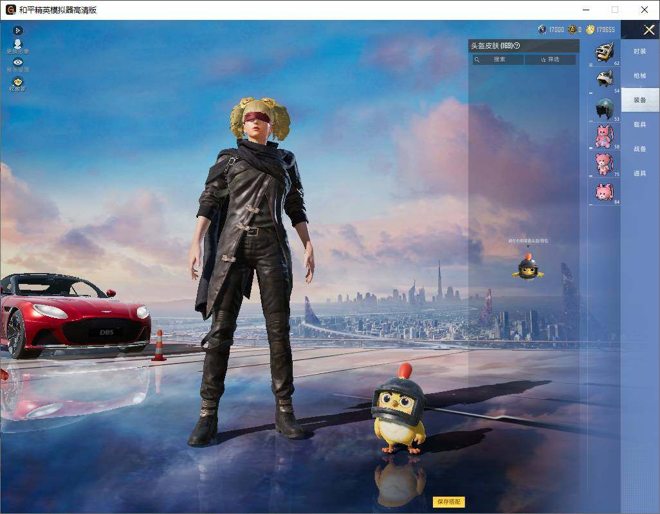Click the emulator app logo in title bar
The width and height of the screenshot is (660, 514).
coord(10,10)
